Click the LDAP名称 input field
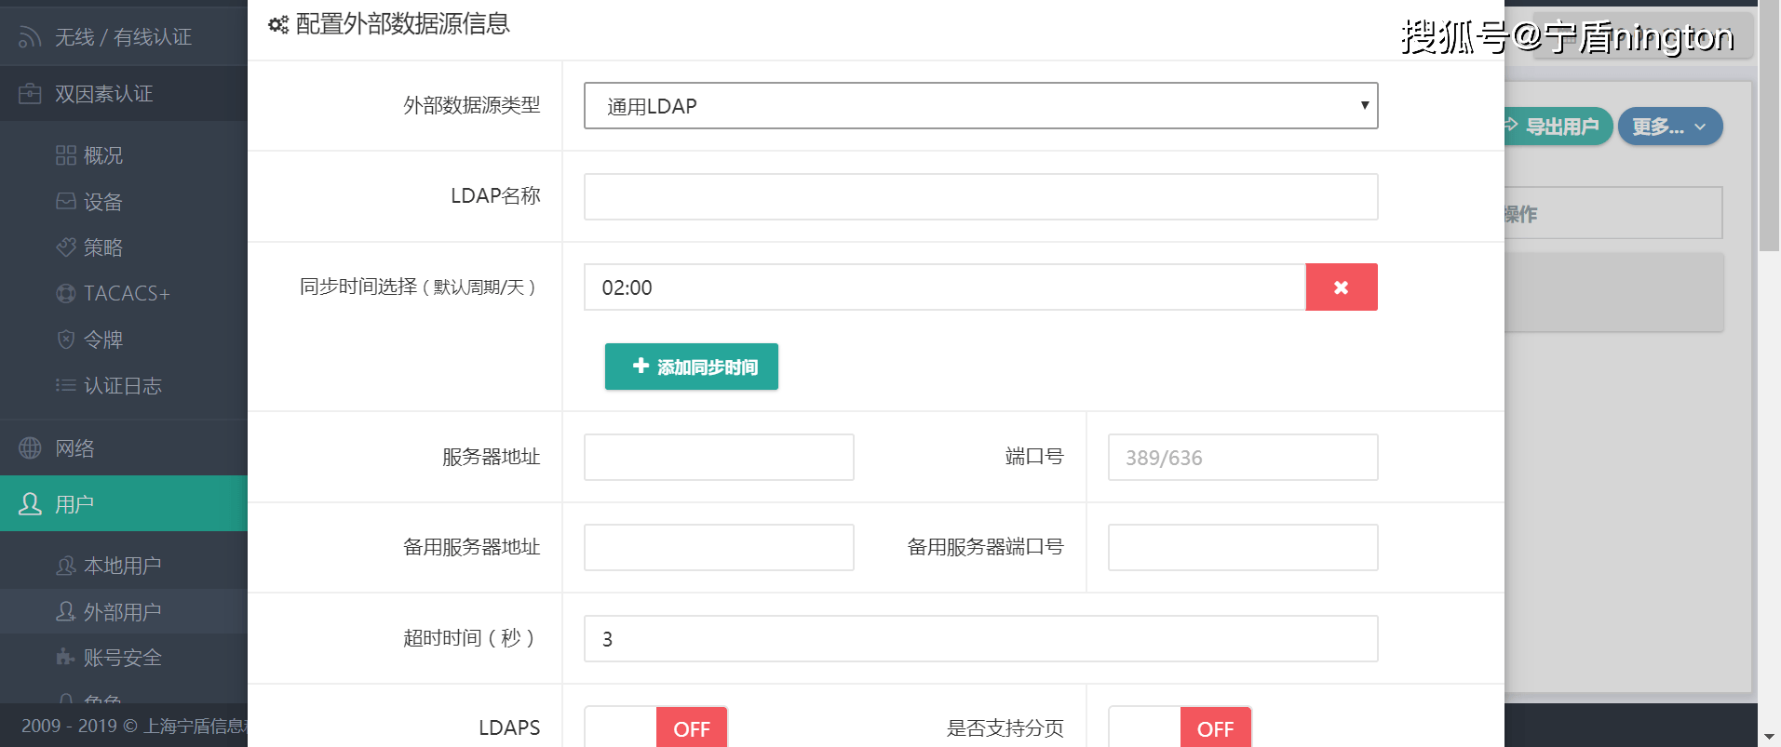This screenshot has height=747, width=1781. 981,197
